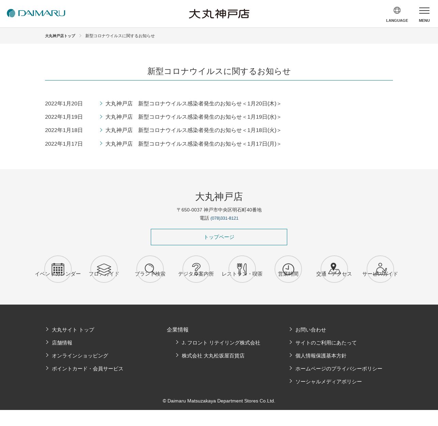Image resolution: width=438 pixels, height=426 pixels.
Task: Open the Access map pin icon
Action: click(334, 269)
